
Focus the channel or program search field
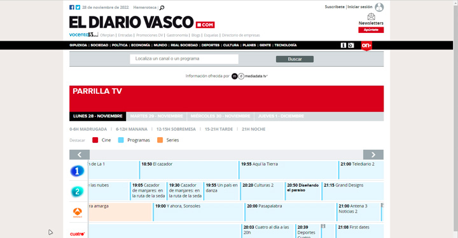pyautogui.click(x=184, y=59)
